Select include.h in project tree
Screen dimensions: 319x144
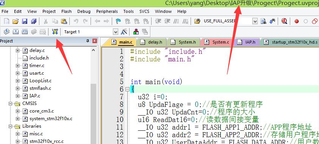tap(39, 58)
